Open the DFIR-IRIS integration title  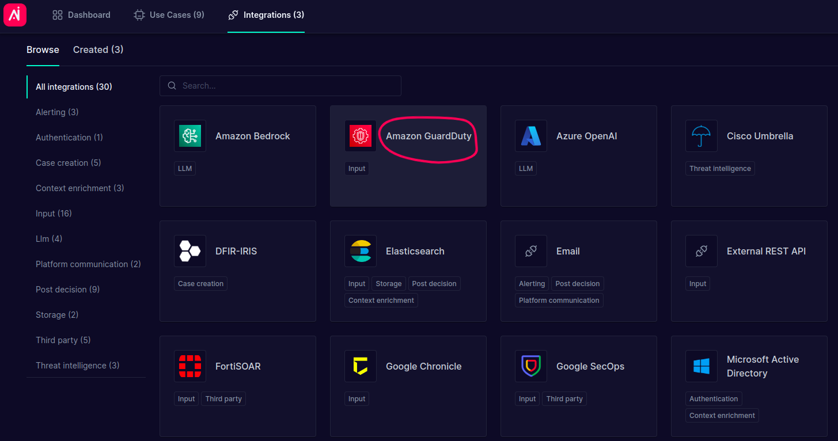(x=236, y=251)
